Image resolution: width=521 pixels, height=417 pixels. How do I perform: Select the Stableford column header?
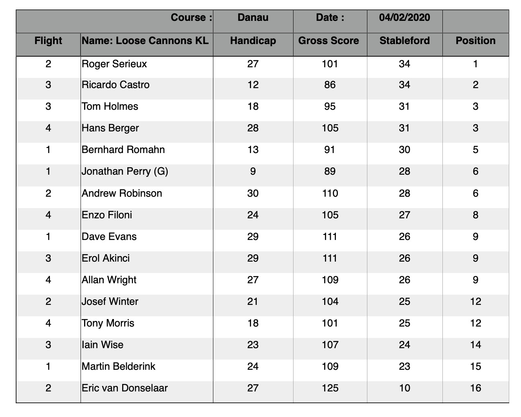[404, 41]
